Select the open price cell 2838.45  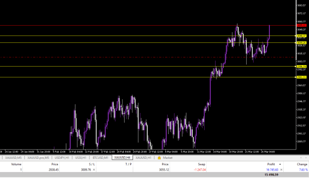pos(53,170)
